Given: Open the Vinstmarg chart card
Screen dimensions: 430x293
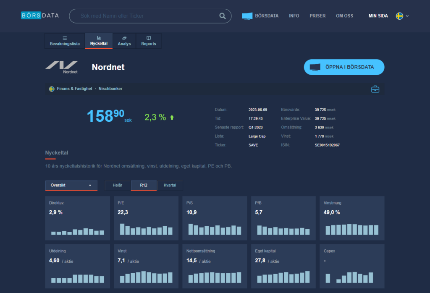Looking at the screenshot, I should click(352, 218).
